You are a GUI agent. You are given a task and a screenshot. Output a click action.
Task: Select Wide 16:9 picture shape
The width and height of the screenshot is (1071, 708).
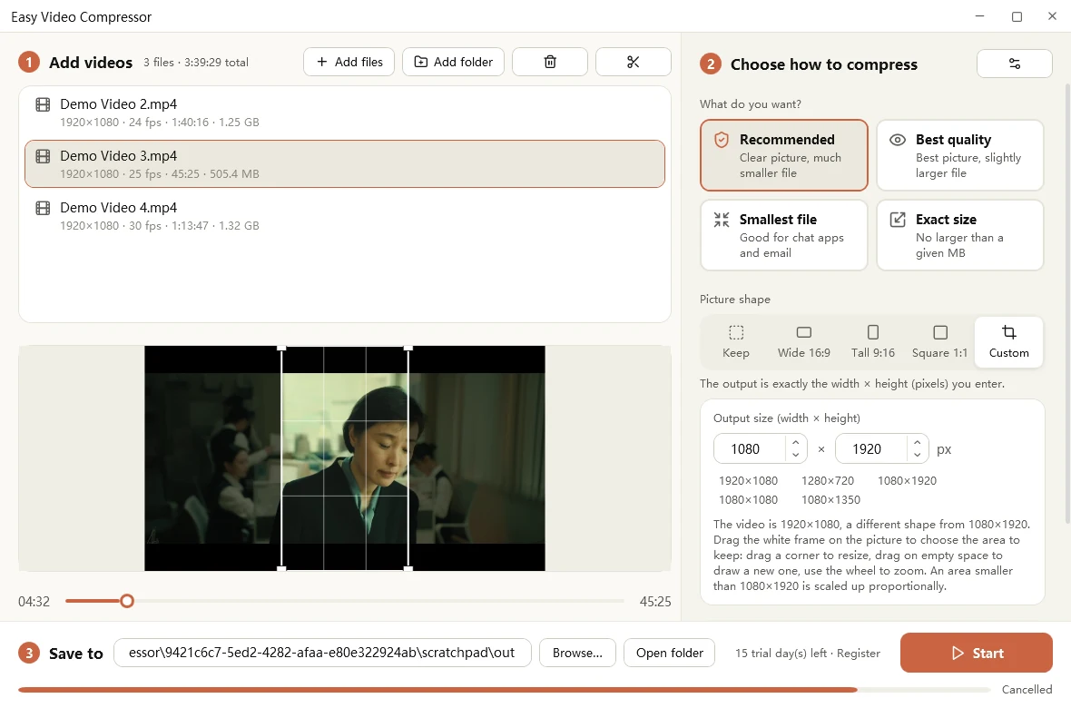click(804, 341)
